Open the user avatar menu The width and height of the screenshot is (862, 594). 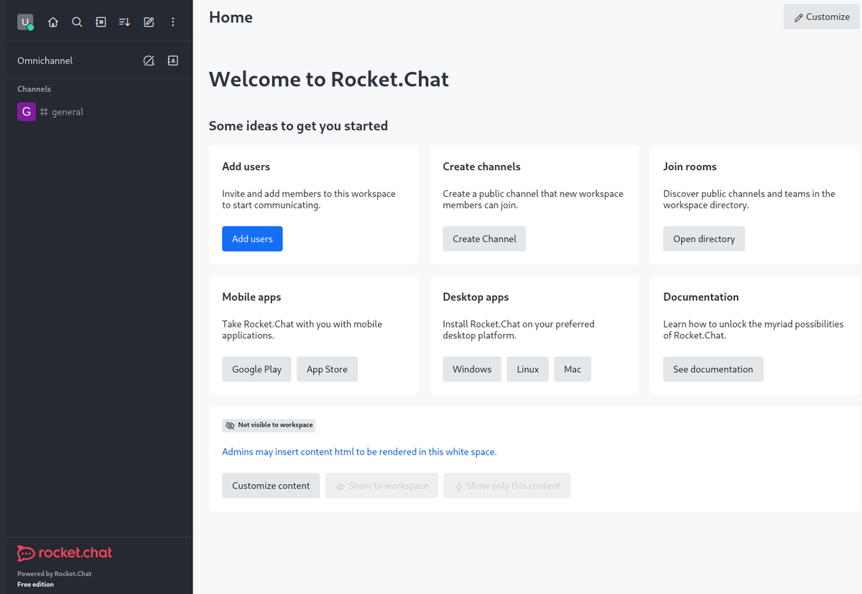pyautogui.click(x=25, y=22)
